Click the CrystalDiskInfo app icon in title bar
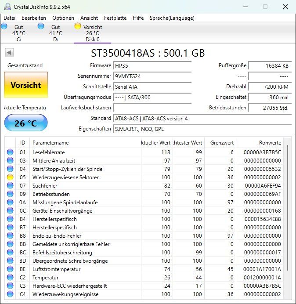This screenshot has height=304, width=296. (x=7, y=7)
